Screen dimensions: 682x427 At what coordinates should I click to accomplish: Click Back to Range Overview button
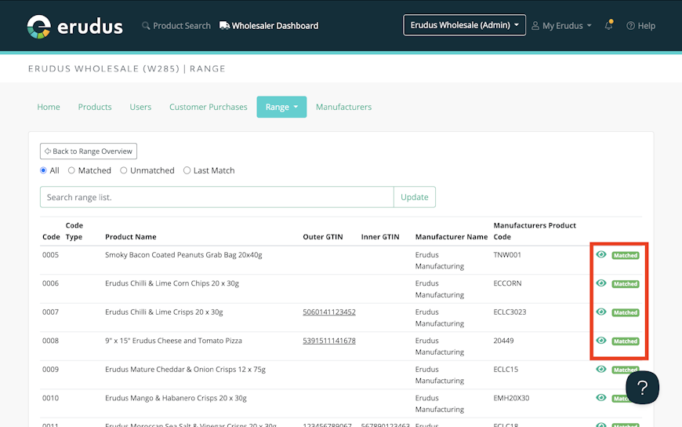pos(89,151)
